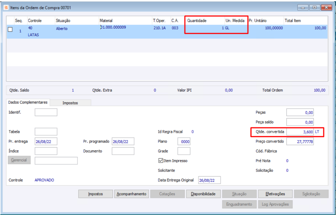Click the Aberto status cell
The image size is (336, 215).
click(x=62, y=29)
